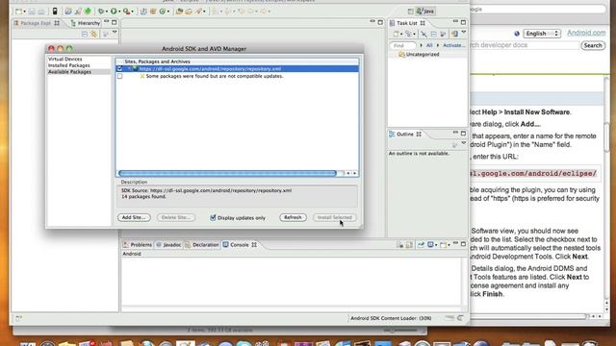The width and height of the screenshot is (616, 346).
Task: Check the 'Some packages were found' row checkbox
Action: [x=119, y=76]
